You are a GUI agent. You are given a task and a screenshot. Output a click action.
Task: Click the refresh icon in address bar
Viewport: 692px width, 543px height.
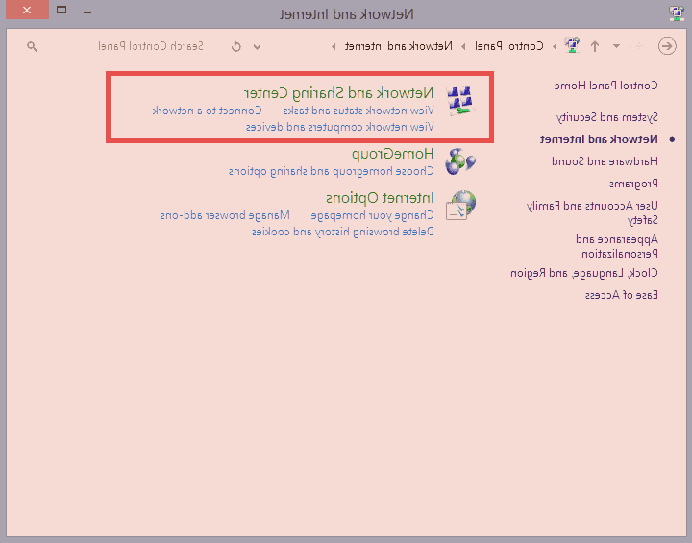click(236, 46)
